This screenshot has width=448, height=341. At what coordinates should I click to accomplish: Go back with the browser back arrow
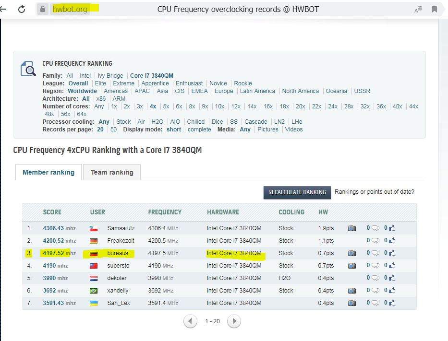[3, 10]
